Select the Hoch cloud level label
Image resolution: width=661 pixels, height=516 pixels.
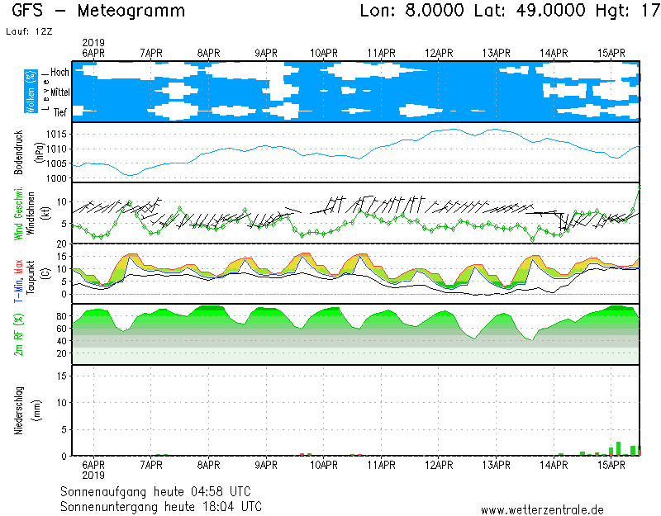(x=59, y=73)
